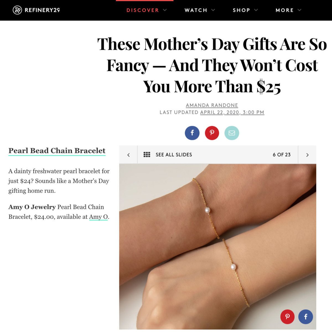Expand the MORE dropdown menu
The image size is (332, 332).
[300, 10]
